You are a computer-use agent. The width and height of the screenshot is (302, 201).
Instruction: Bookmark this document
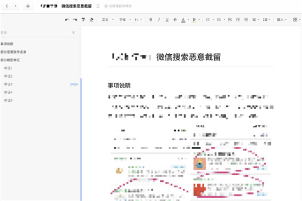coord(98,6)
